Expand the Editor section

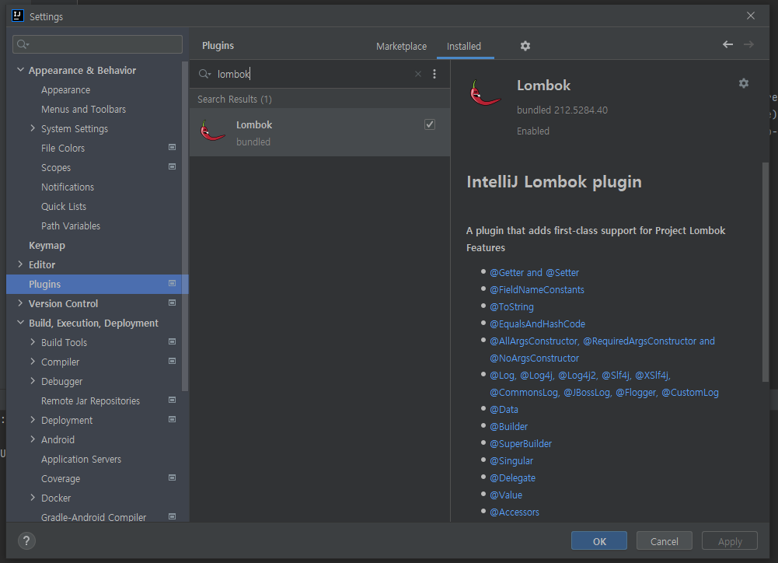coord(20,264)
